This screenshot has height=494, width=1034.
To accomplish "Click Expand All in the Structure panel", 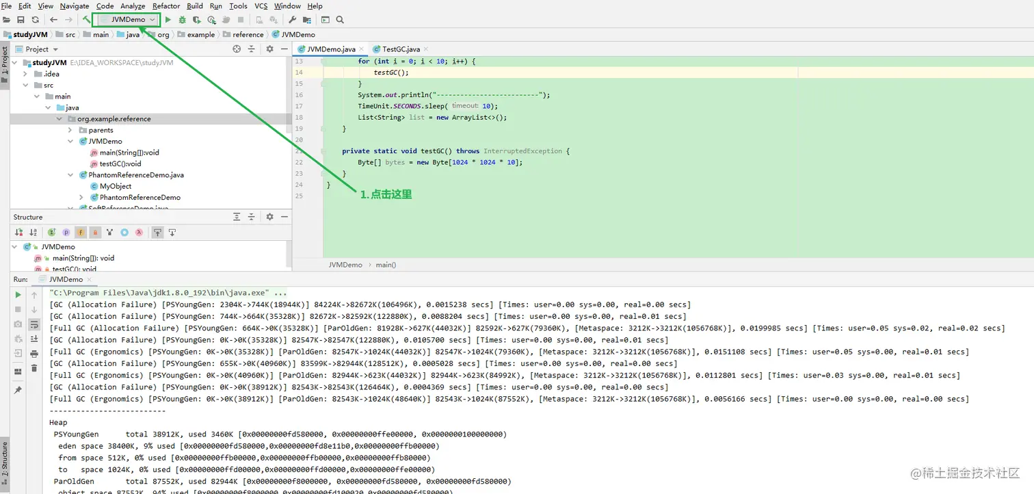I will tap(237, 217).
